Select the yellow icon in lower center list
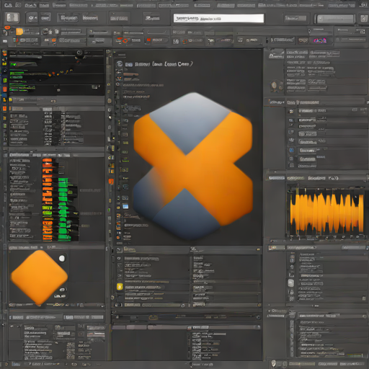This screenshot has width=369, height=369. (x=120, y=287)
